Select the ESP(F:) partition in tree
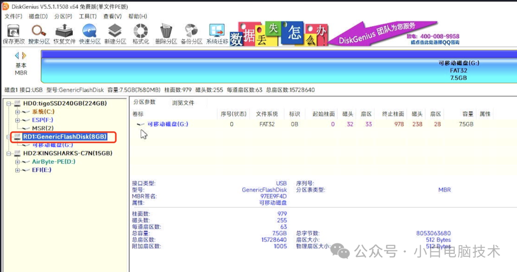Screen dimensions: 517x272 43,120
